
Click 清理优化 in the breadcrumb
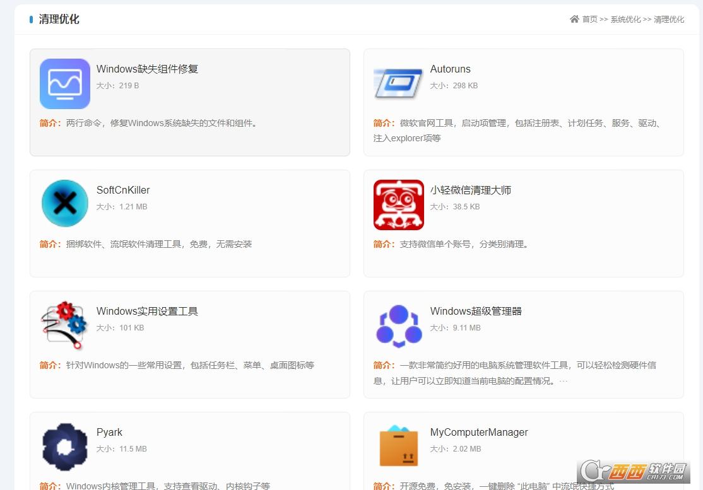[669, 20]
